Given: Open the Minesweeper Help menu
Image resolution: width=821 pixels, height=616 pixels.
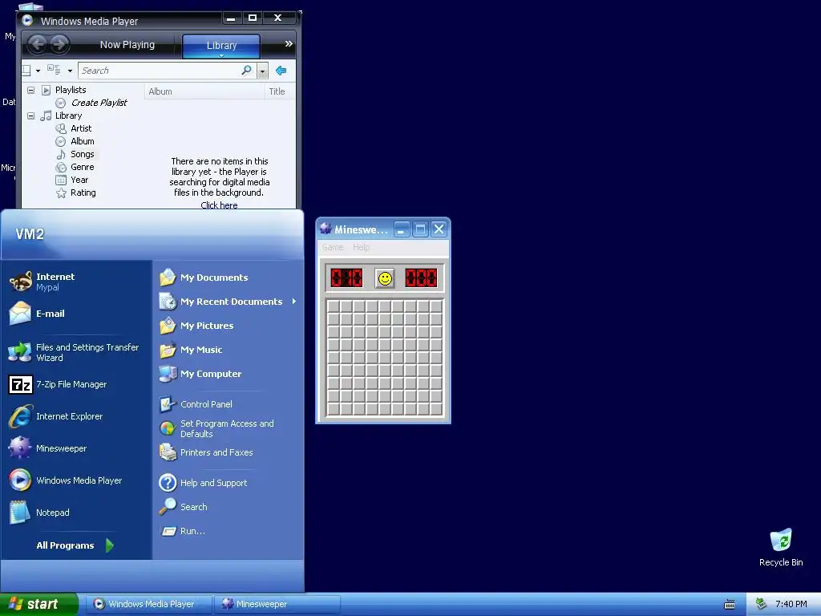Looking at the screenshot, I should pyautogui.click(x=362, y=247).
